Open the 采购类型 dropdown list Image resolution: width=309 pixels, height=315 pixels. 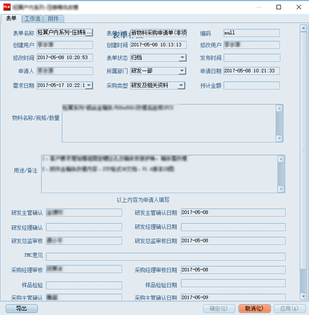click(x=183, y=86)
